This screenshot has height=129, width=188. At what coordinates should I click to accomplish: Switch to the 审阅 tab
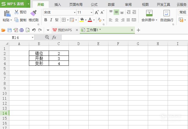coord(128,5)
